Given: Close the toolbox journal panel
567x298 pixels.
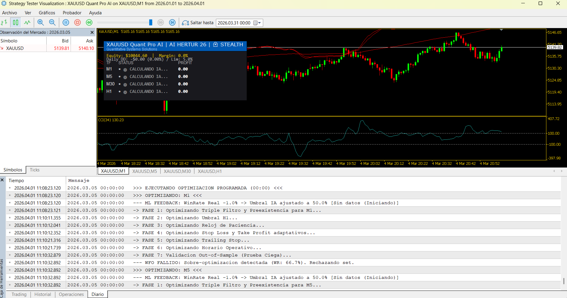Looking at the screenshot, I should 2,180.
